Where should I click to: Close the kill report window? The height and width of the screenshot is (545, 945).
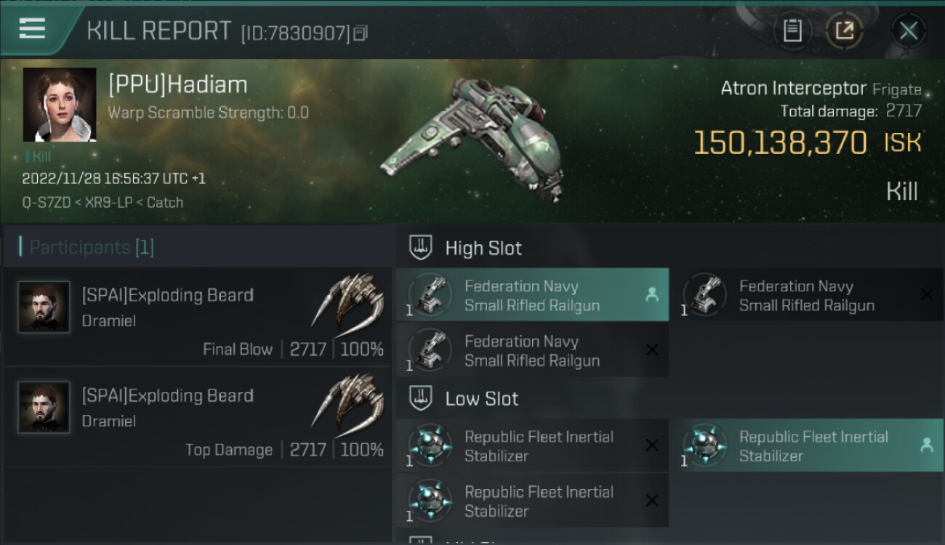tap(908, 31)
